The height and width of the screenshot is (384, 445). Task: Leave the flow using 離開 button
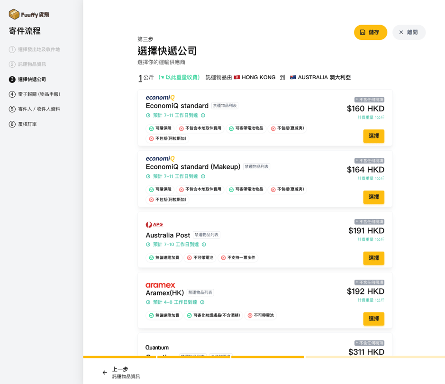tap(409, 32)
